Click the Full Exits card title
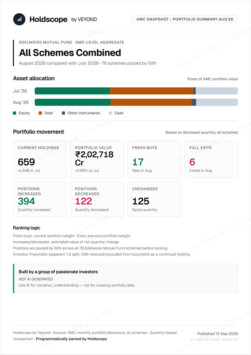The image size is (251, 355). tap(200, 148)
